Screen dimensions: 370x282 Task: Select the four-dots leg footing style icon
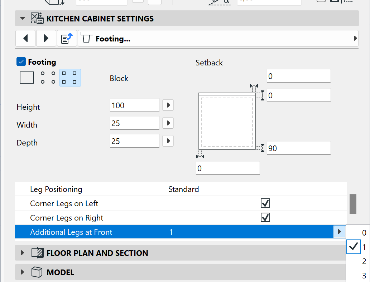click(48, 77)
